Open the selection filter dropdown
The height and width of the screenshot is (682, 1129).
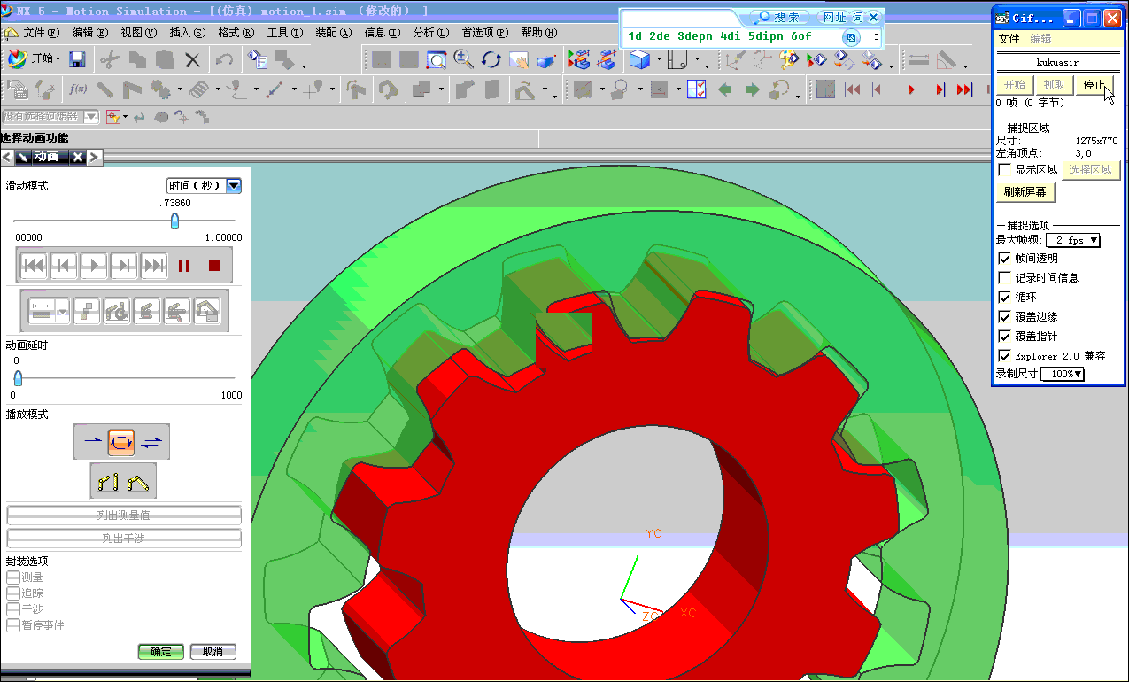click(x=91, y=117)
